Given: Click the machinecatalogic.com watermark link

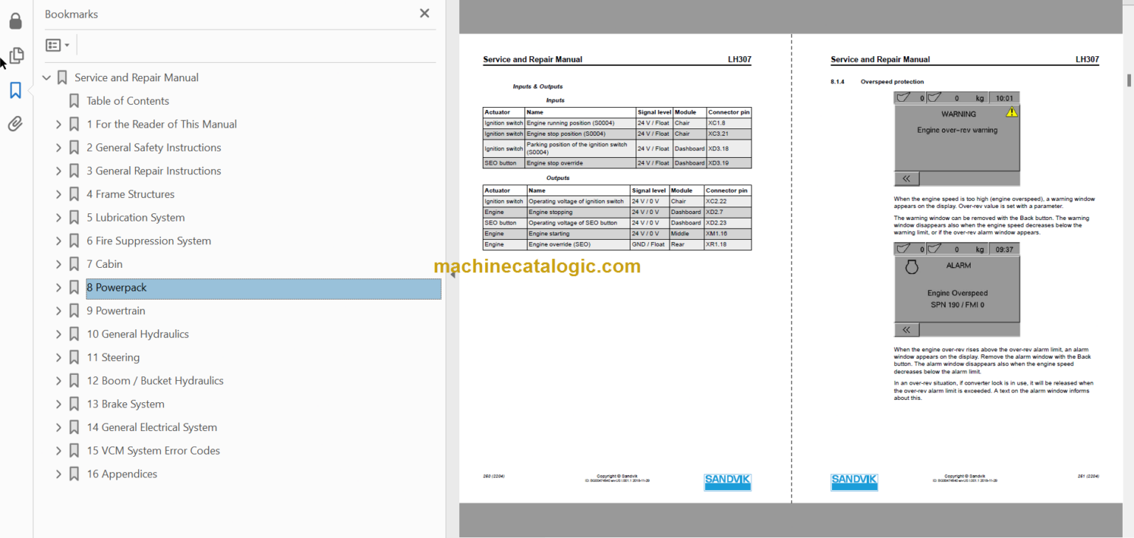Looking at the screenshot, I should [537, 266].
